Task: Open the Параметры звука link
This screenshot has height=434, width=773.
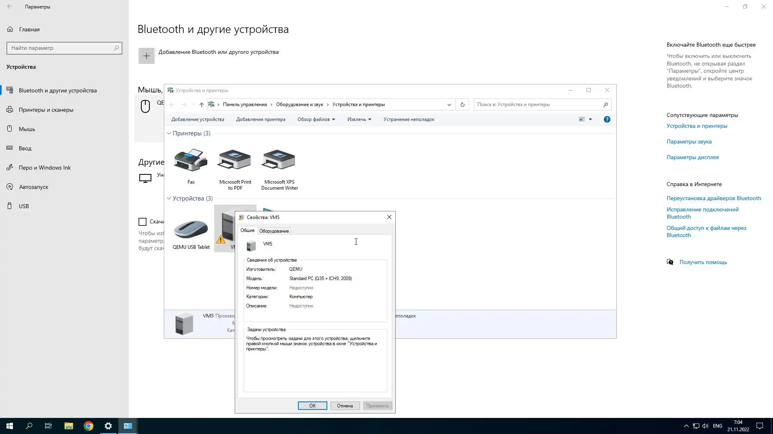Action: coord(689,141)
